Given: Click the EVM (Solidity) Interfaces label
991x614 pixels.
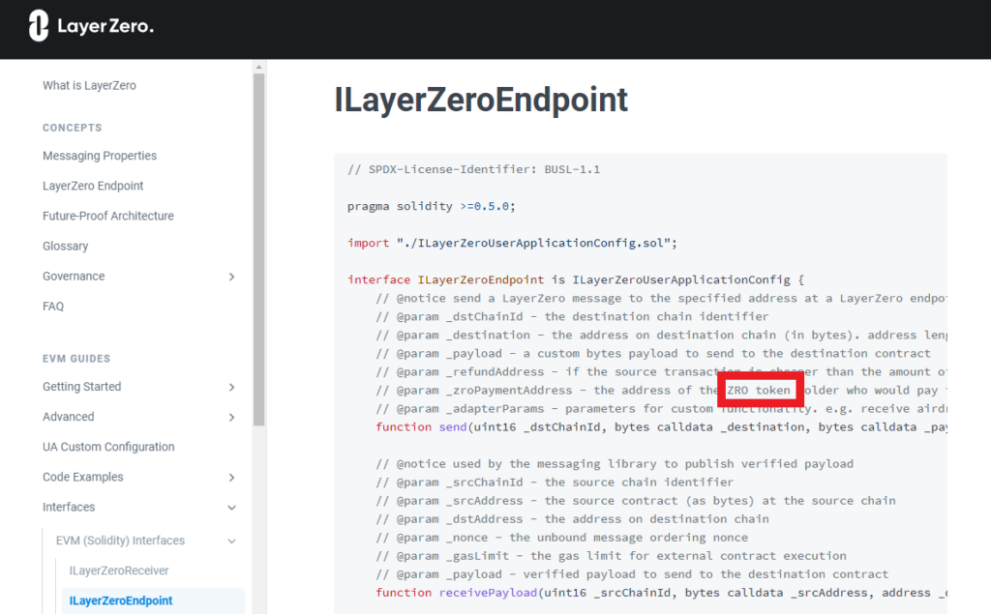Looking at the screenshot, I should pos(120,541).
